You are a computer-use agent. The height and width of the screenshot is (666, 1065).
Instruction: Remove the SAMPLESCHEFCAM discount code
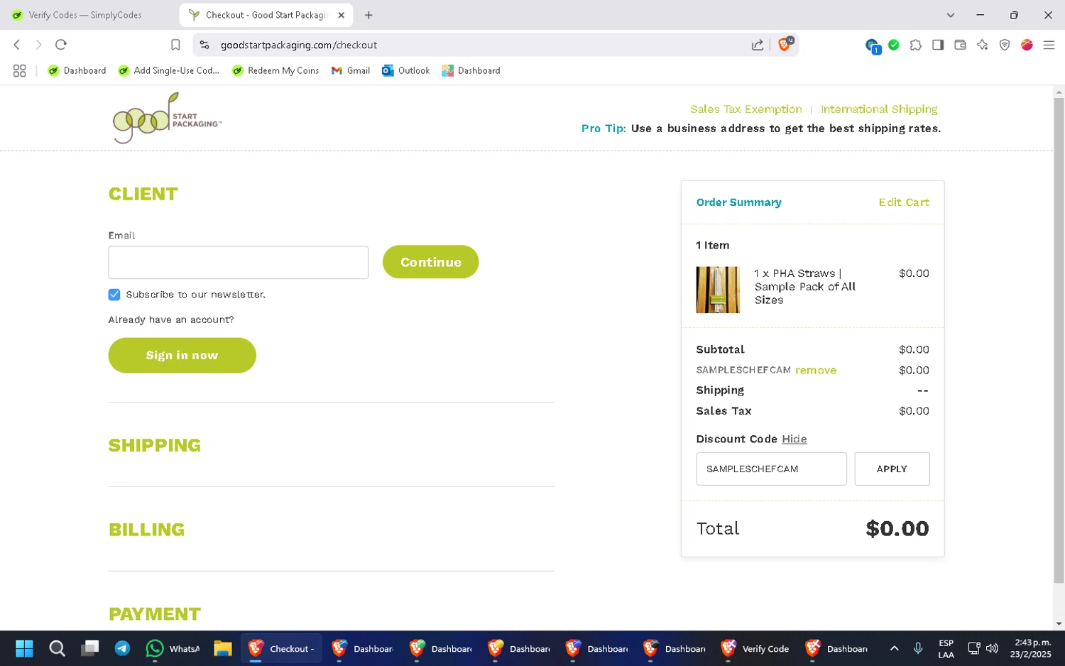(x=816, y=371)
